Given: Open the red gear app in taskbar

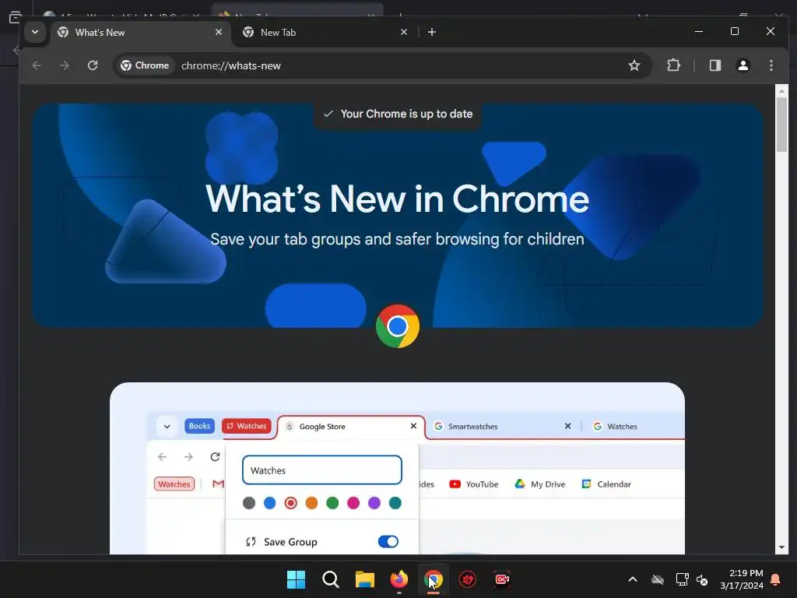Looking at the screenshot, I should [468, 579].
